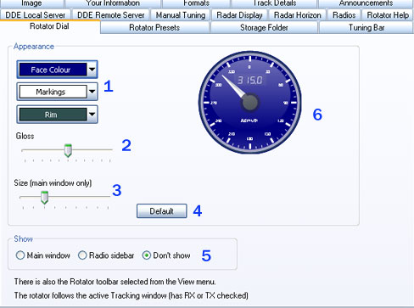Screen dimensions: 414x308
Task: Click the Size slider thumb
Action: pos(44,198)
